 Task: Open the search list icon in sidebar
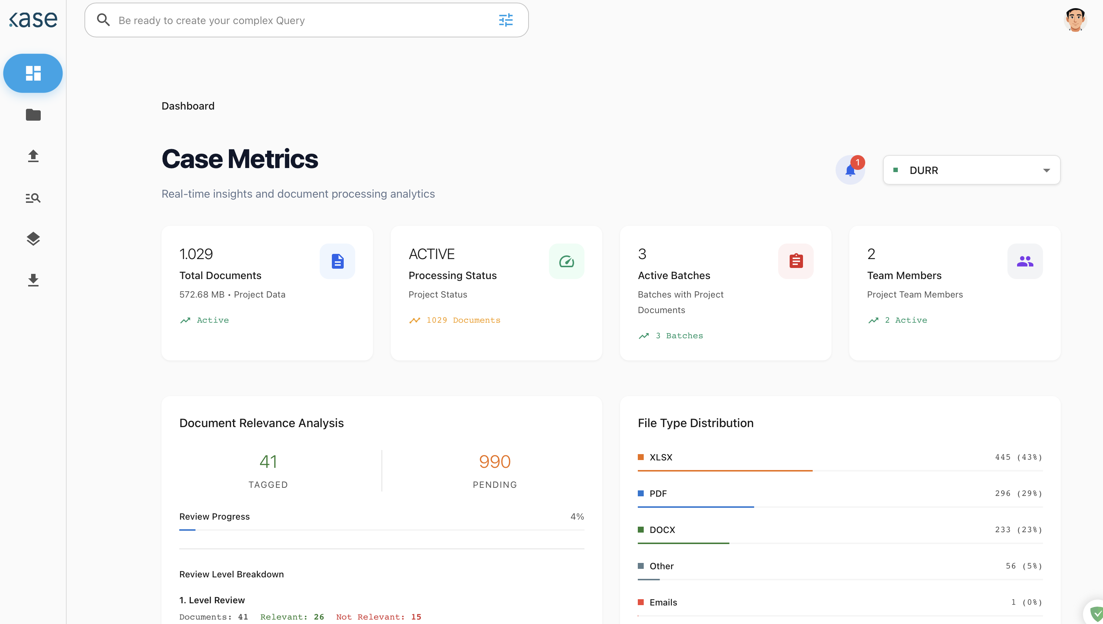click(33, 198)
